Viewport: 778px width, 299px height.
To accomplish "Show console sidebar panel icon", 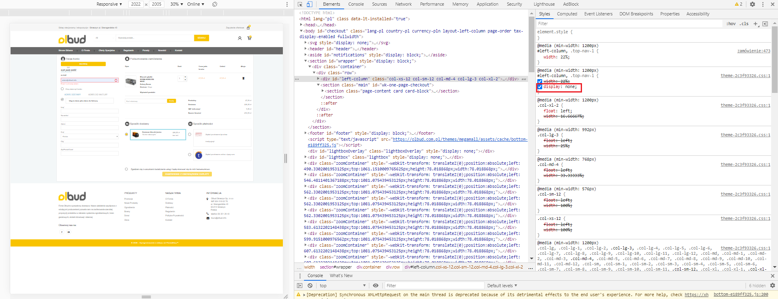I will point(300,286).
